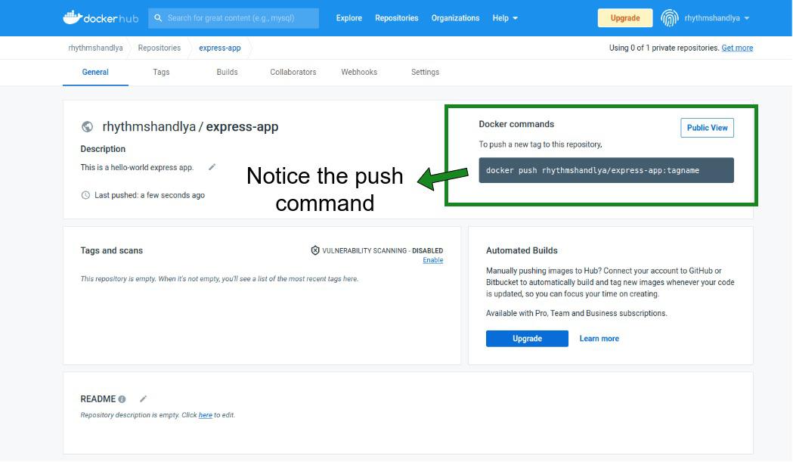
Task: Expand the Help dropdown menu
Action: pos(505,18)
